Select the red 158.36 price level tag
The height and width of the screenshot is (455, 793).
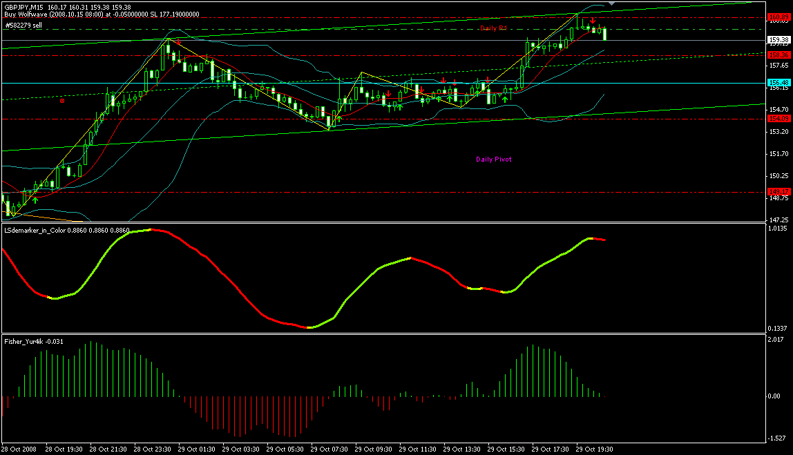[778, 55]
